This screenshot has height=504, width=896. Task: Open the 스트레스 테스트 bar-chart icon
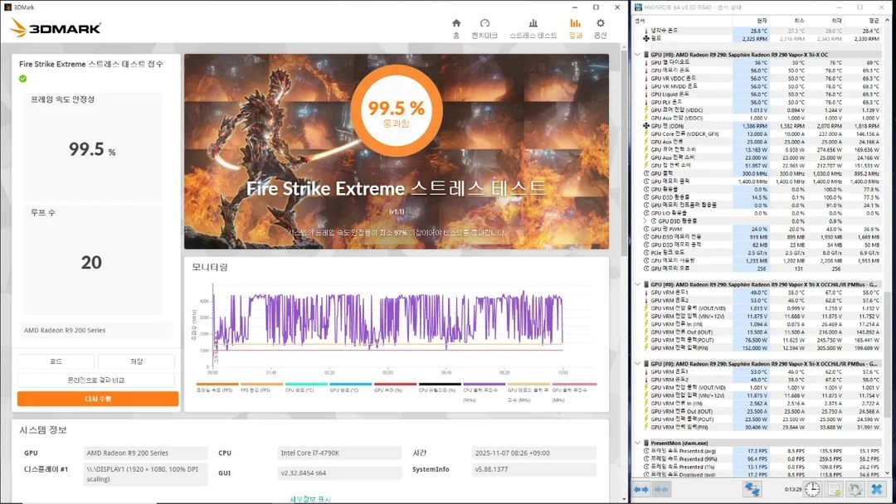(533, 23)
